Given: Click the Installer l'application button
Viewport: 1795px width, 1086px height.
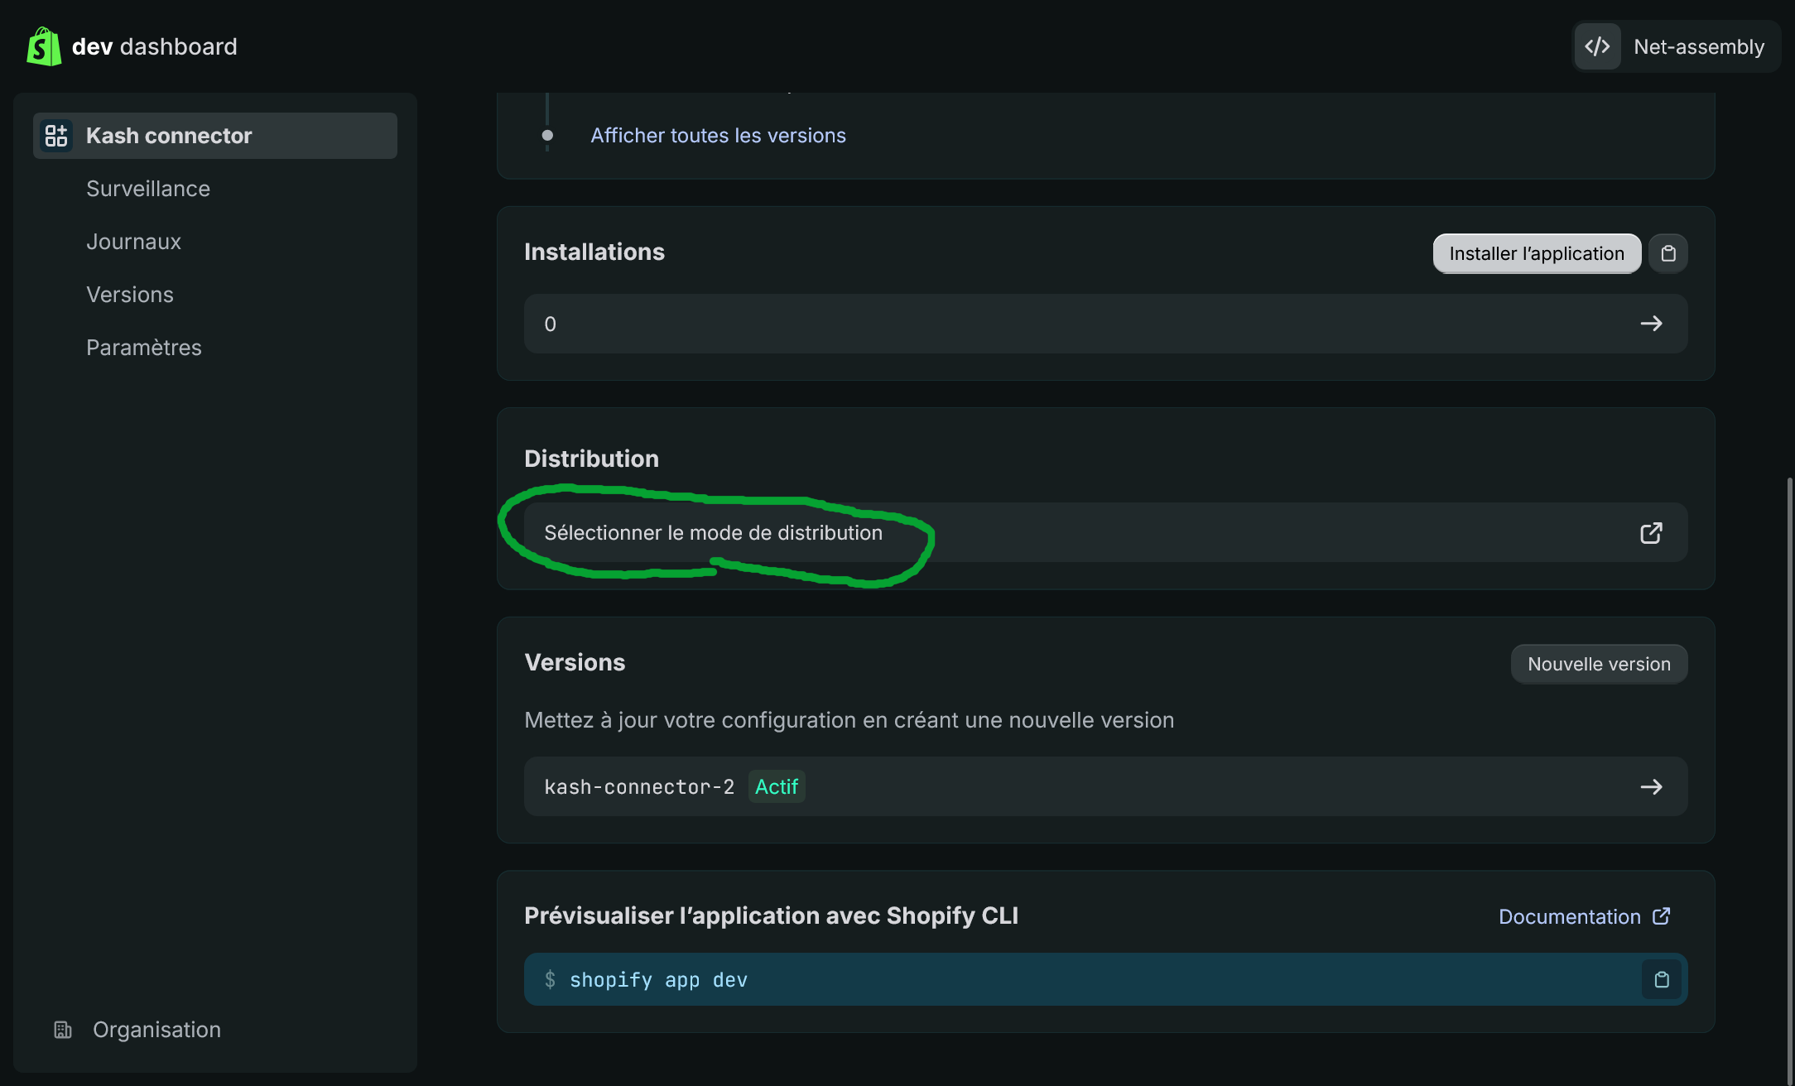Looking at the screenshot, I should tap(1537, 253).
